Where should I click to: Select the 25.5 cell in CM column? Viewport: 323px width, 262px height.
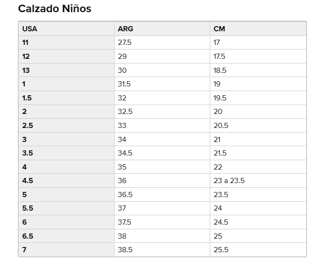click(221, 250)
